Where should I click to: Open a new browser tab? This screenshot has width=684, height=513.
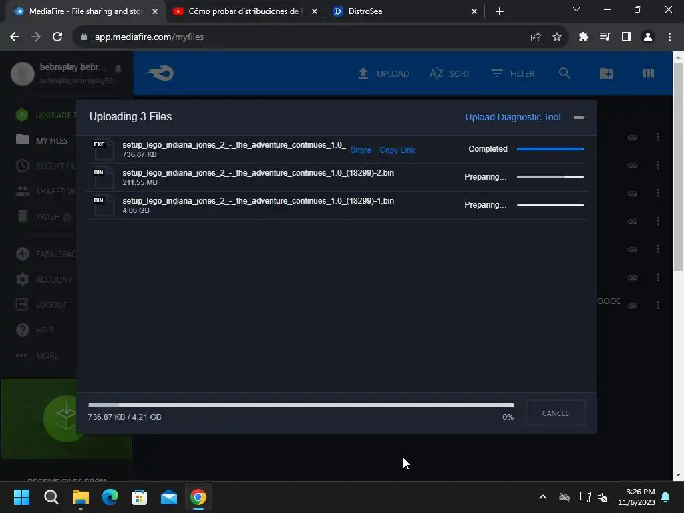500,11
